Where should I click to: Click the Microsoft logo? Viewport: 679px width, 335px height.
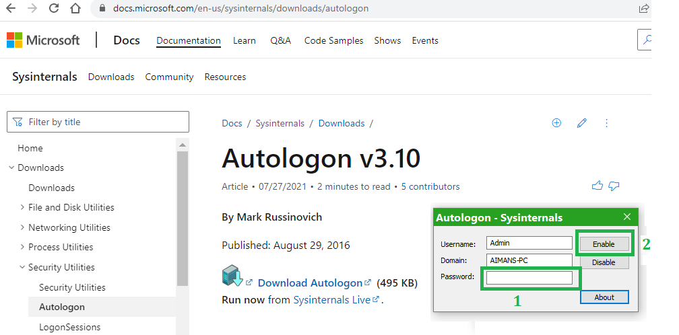[x=43, y=40]
